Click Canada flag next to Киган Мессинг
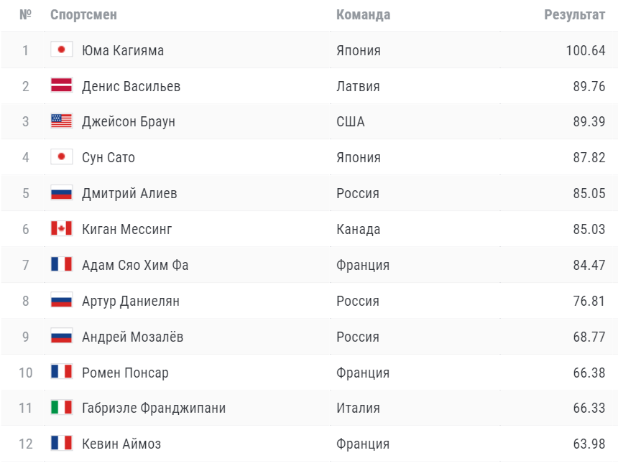Viewport: 618px width, 463px height. (x=61, y=229)
